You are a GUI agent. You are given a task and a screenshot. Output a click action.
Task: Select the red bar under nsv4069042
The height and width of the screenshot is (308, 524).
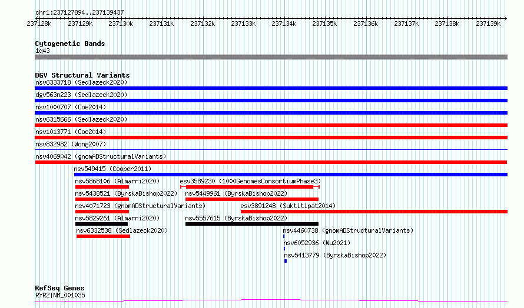pyautogui.click(x=271, y=162)
